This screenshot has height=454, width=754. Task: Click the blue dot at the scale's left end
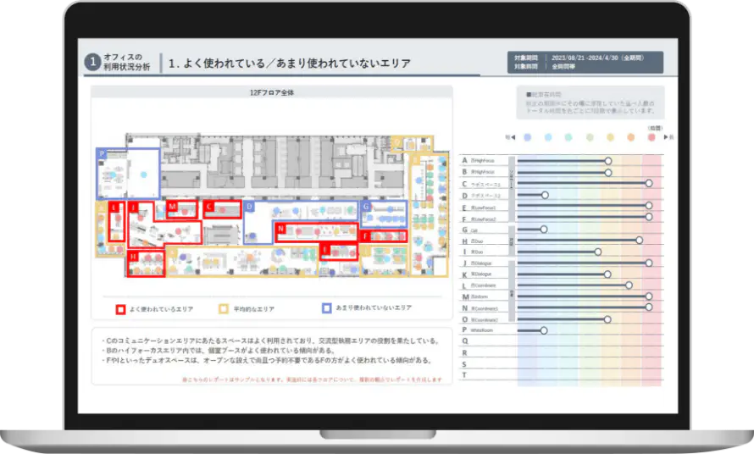[528, 136]
